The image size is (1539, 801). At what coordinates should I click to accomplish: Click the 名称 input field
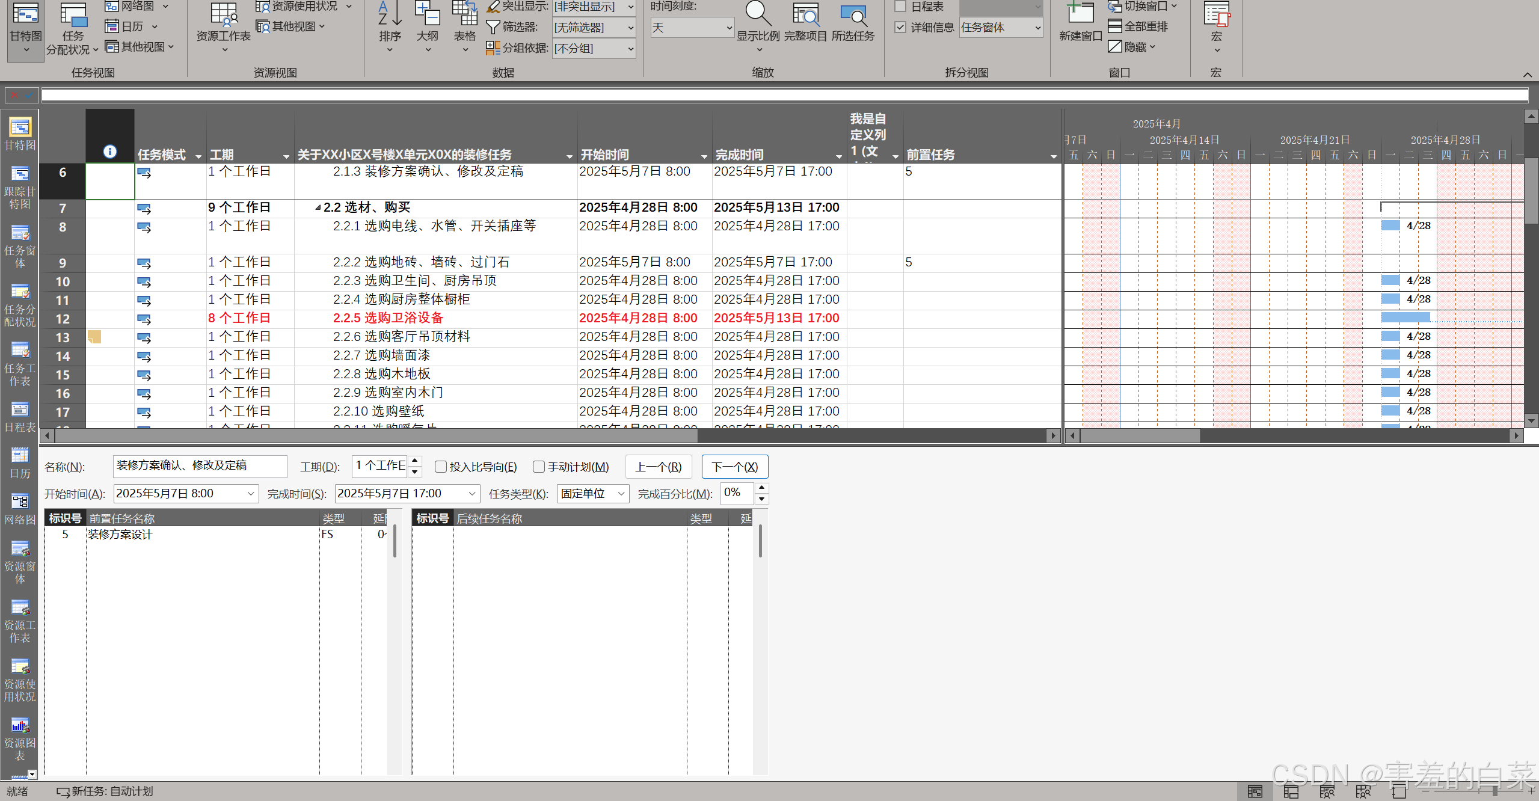click(x=200, y=466)
